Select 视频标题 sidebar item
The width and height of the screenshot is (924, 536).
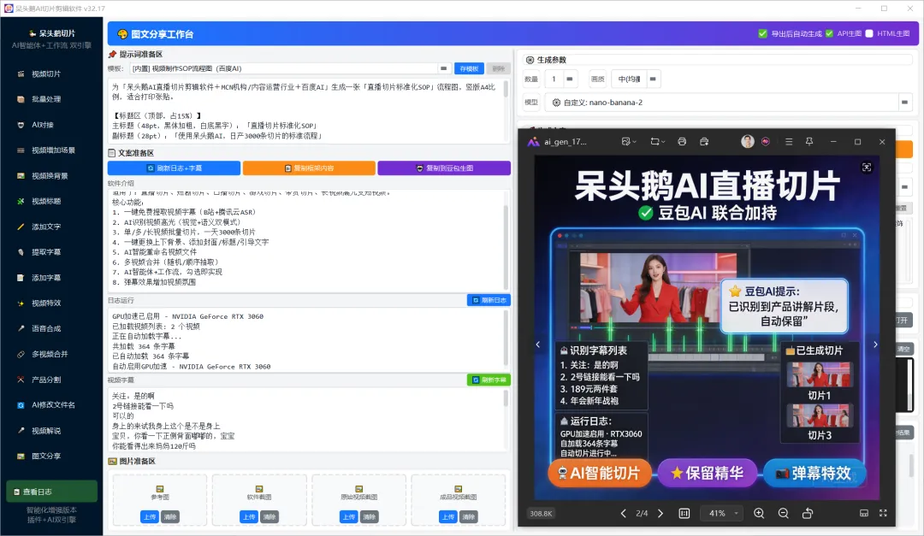click(x=46, y=202)
